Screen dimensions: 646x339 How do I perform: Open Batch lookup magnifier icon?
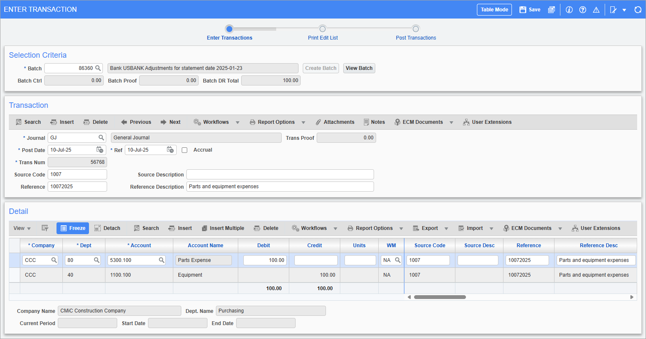[x=97, y=68]
